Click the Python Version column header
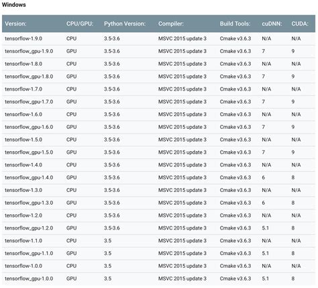Image resolution: width=318 pixels, height=288 pixels. coord(125,23)
